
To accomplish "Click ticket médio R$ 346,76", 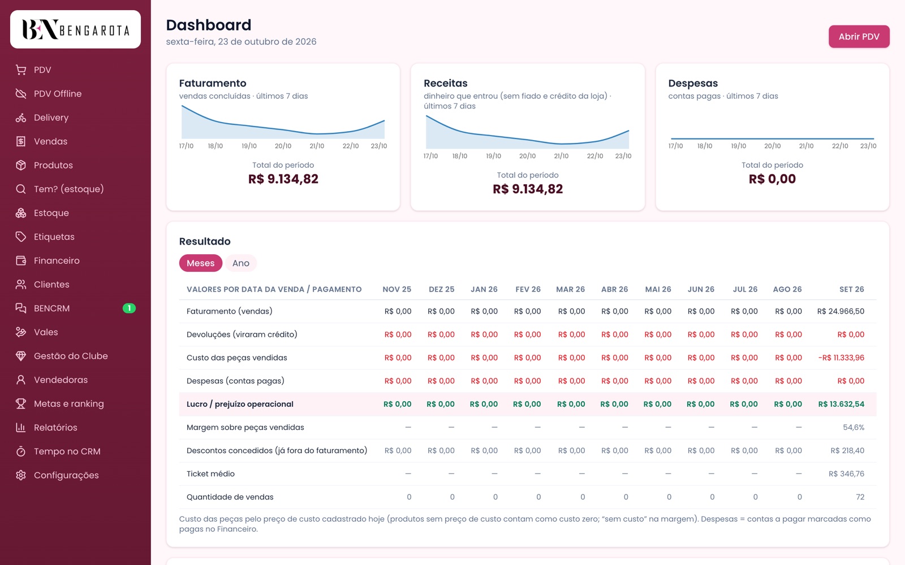I will click(x=846, y=474).
